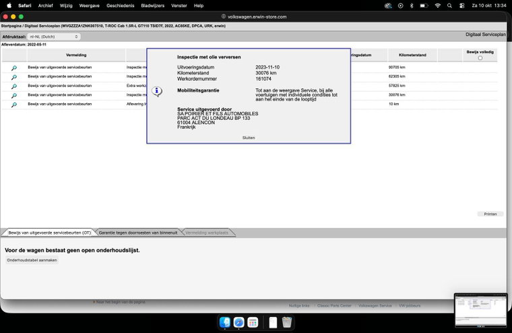Open magnifier for the 30076 km row
Screen dimensions: 512x333
click(x=14, y=96)
